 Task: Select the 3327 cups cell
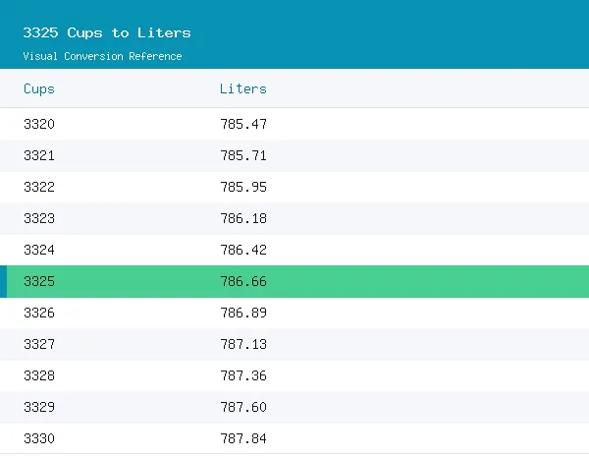pos(39,344)
